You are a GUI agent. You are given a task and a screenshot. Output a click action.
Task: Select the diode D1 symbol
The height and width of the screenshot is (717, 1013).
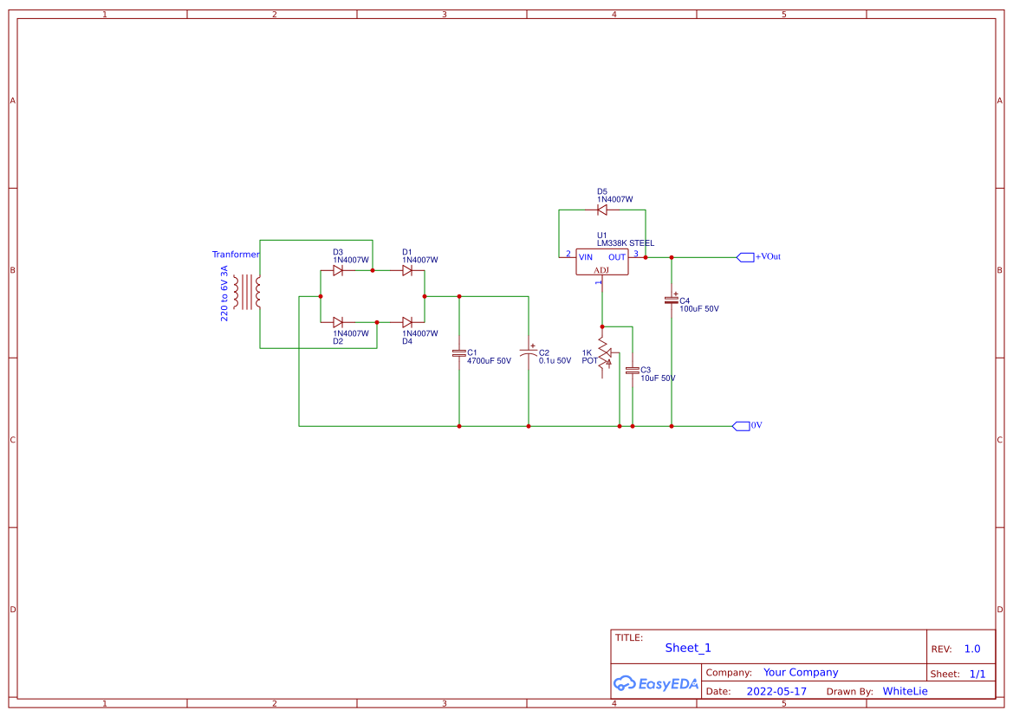[406, 270]
